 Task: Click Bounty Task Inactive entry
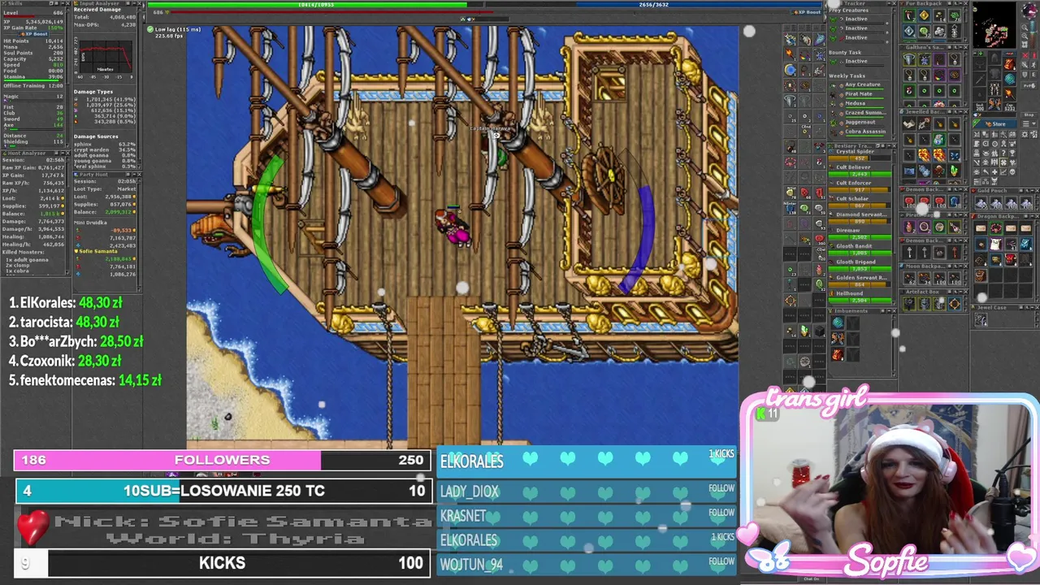[x=856, y=62]
